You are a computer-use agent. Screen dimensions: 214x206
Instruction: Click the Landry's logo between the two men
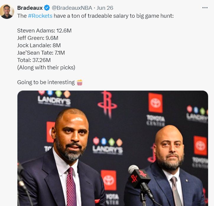click(108, 145)
